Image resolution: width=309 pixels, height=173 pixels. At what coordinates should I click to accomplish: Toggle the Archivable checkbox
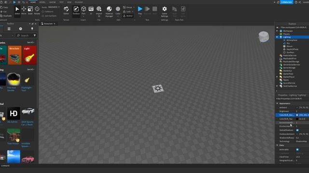tap(297, 149)
